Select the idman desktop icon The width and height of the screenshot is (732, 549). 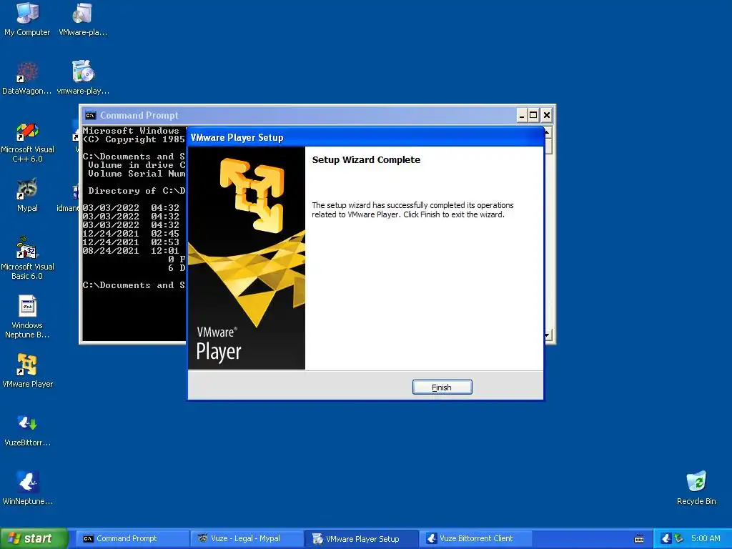pos(69,198)
